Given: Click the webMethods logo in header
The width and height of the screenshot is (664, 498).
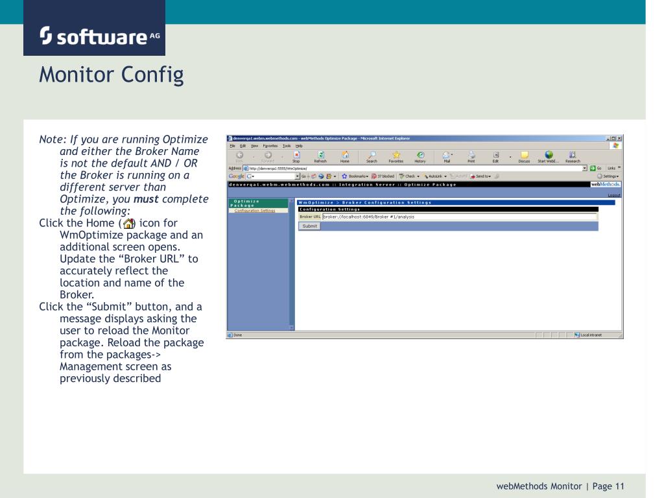Looking at the screenshot, I should click(x=606, y=184).
